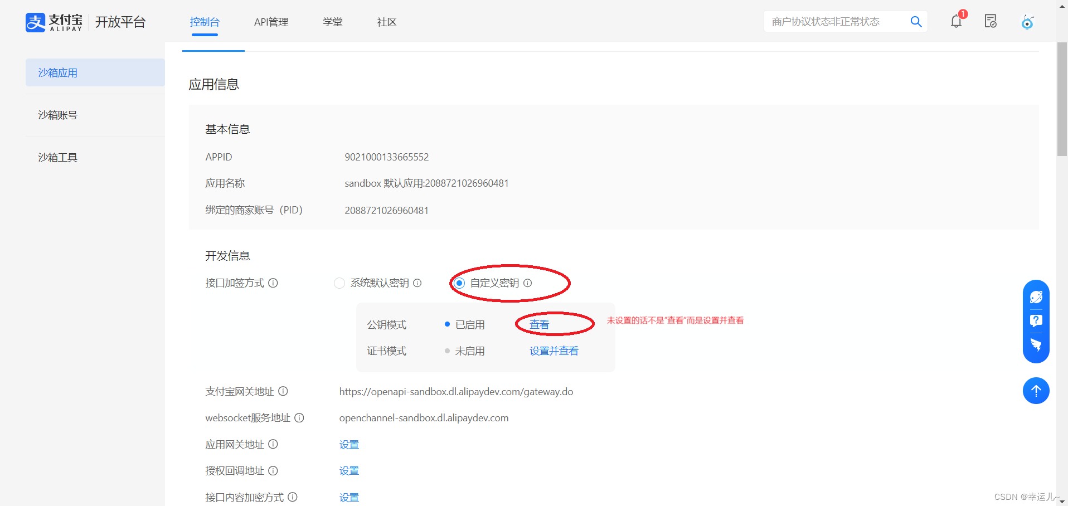Click the PID value 2088721026960481
The image size is (1068, 506).
387,211
